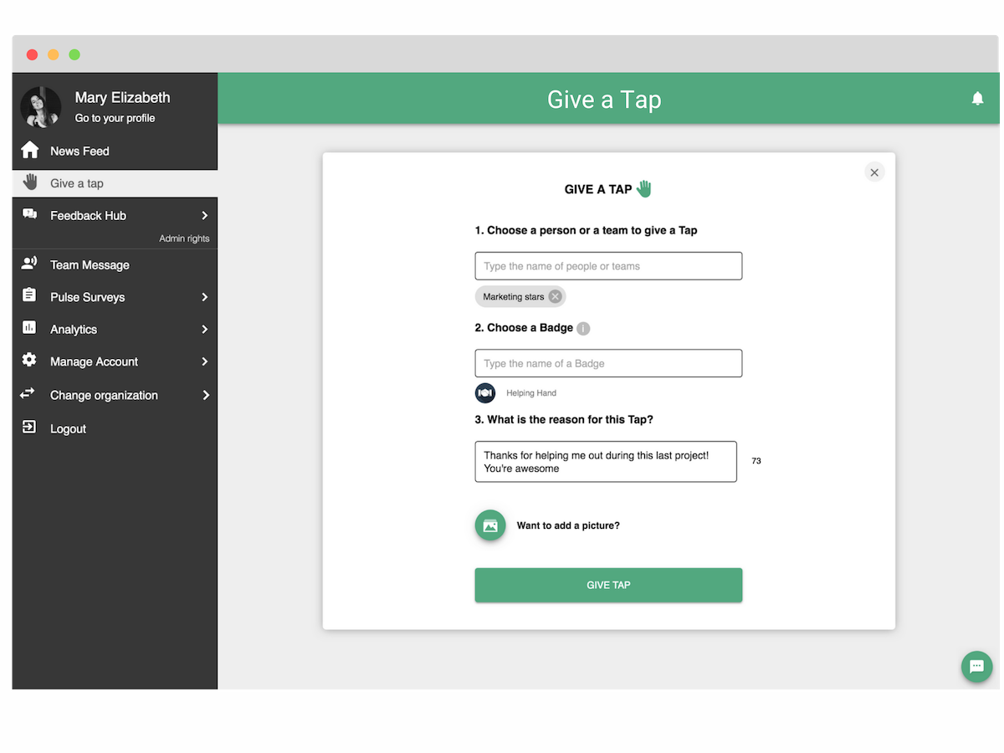Click the Admin rights label
The width and height of the screenshot is (1004, 753).
point(184,238)
